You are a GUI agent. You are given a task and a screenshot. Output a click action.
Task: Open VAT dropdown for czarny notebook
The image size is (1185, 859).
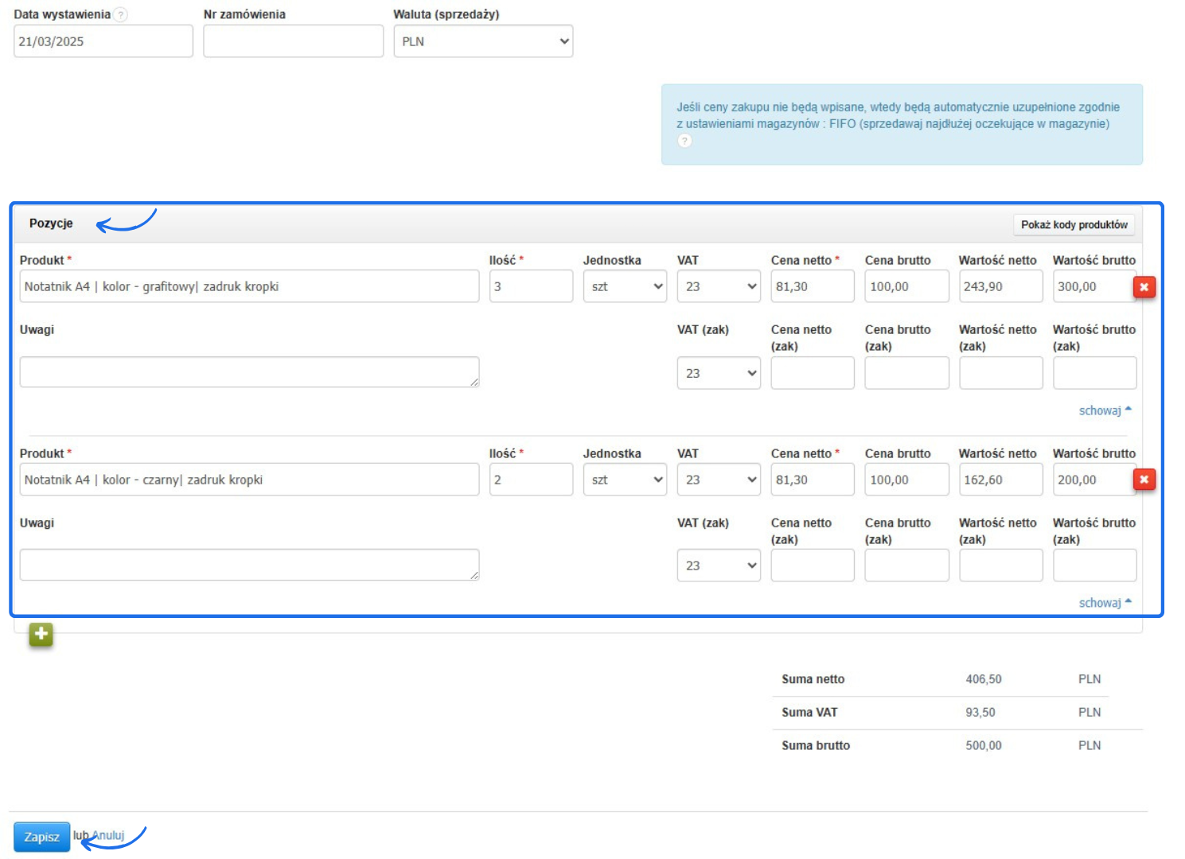click(719, 480)
